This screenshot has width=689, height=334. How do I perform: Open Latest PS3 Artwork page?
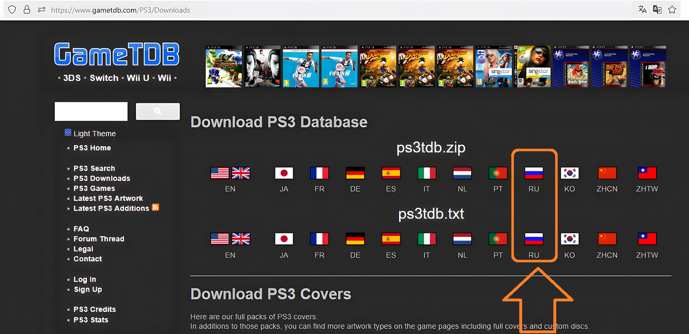(x=108, y=199)
